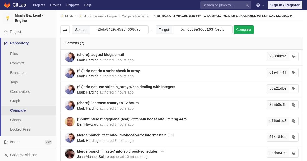This screenshot has width=307, height=161.
Task: Open the Help question-mark dropdown
Action: (x=260, y=5)
